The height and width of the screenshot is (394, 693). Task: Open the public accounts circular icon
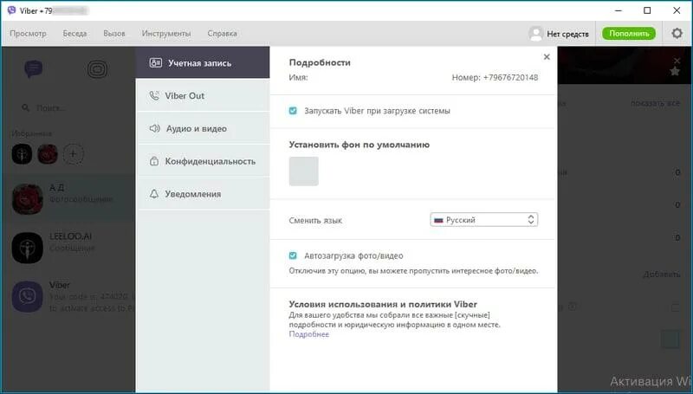[97, 69]
